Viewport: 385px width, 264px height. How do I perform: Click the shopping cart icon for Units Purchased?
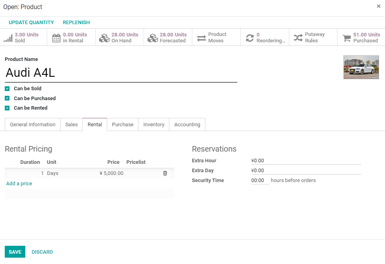pos(347,38)
